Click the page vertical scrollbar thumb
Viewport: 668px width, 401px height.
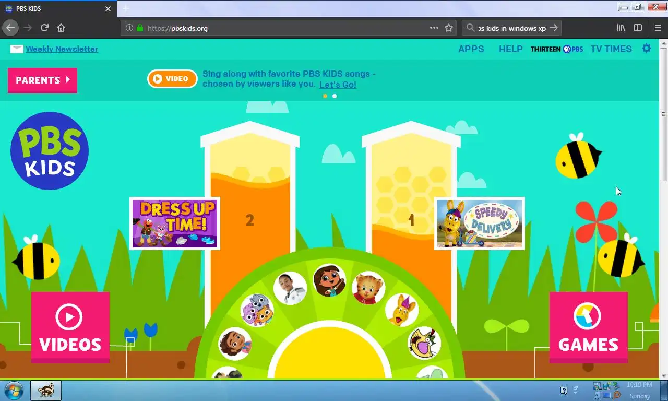point(663,115)
